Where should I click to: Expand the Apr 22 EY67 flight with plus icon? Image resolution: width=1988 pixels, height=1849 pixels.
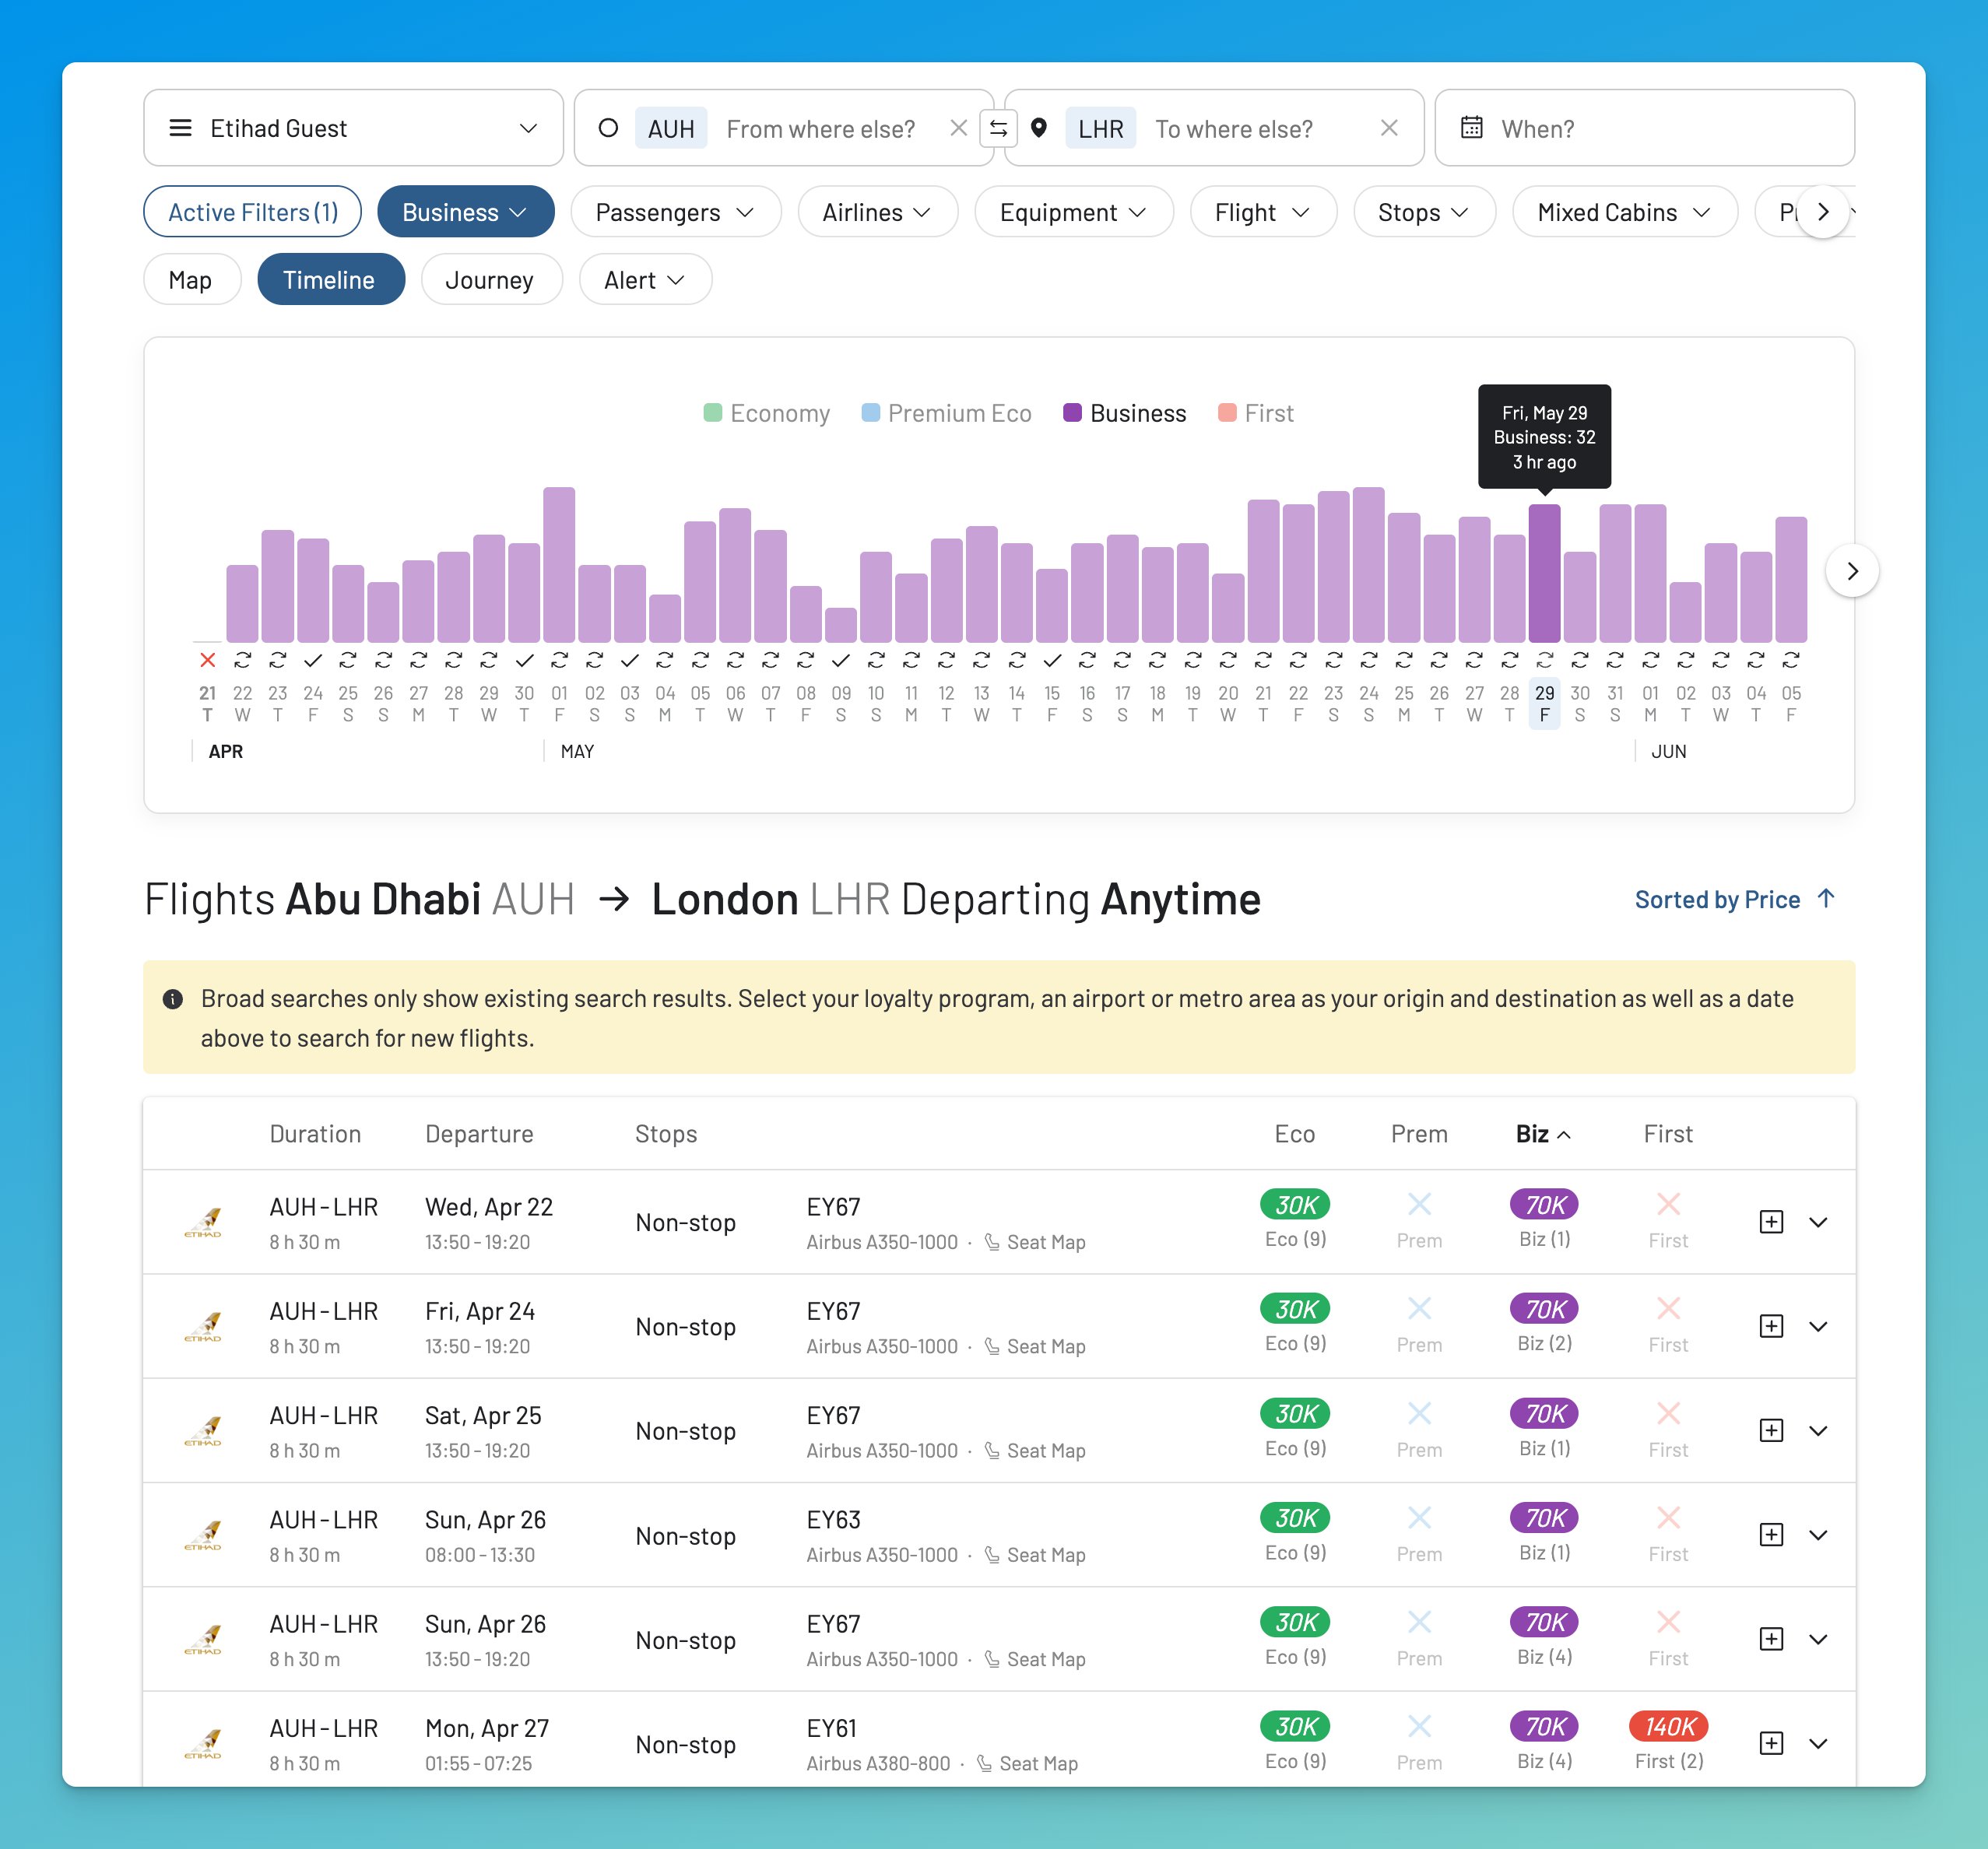[1771, 1221]
